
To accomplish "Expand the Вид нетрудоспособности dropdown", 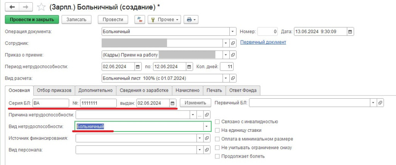I will (207, 126).
